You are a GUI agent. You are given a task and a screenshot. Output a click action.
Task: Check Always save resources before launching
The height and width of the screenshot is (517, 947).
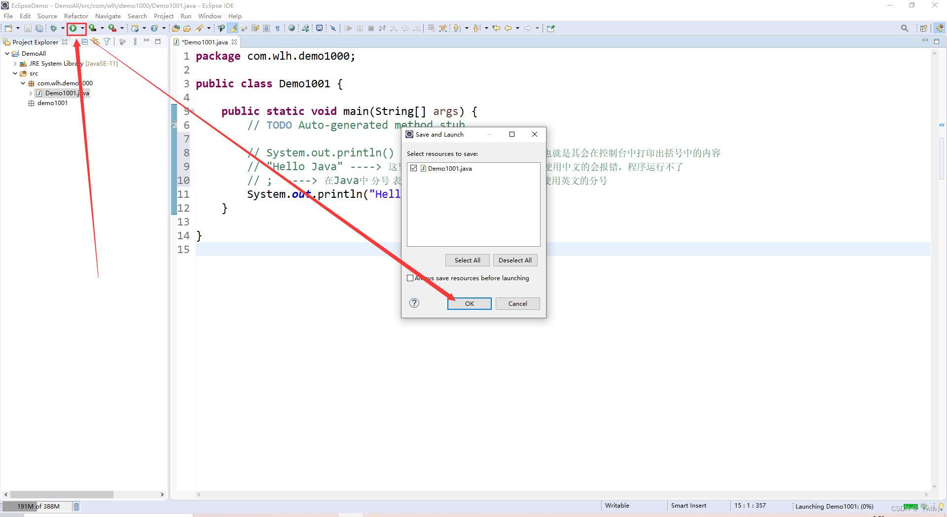pyautogui.click(x=410, y=278)
